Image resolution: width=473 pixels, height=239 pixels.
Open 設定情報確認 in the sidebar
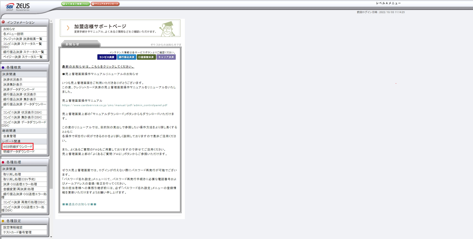(12, 227)
